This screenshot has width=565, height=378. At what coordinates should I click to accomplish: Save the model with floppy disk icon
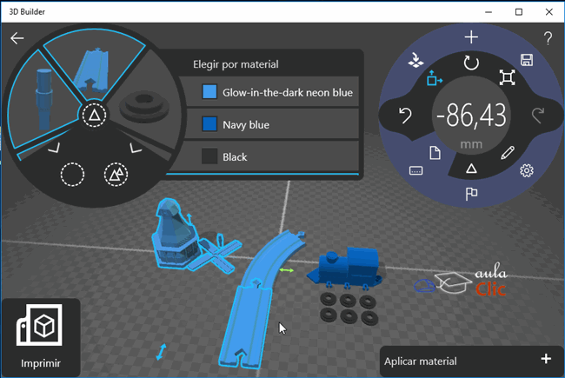[527, 60]
